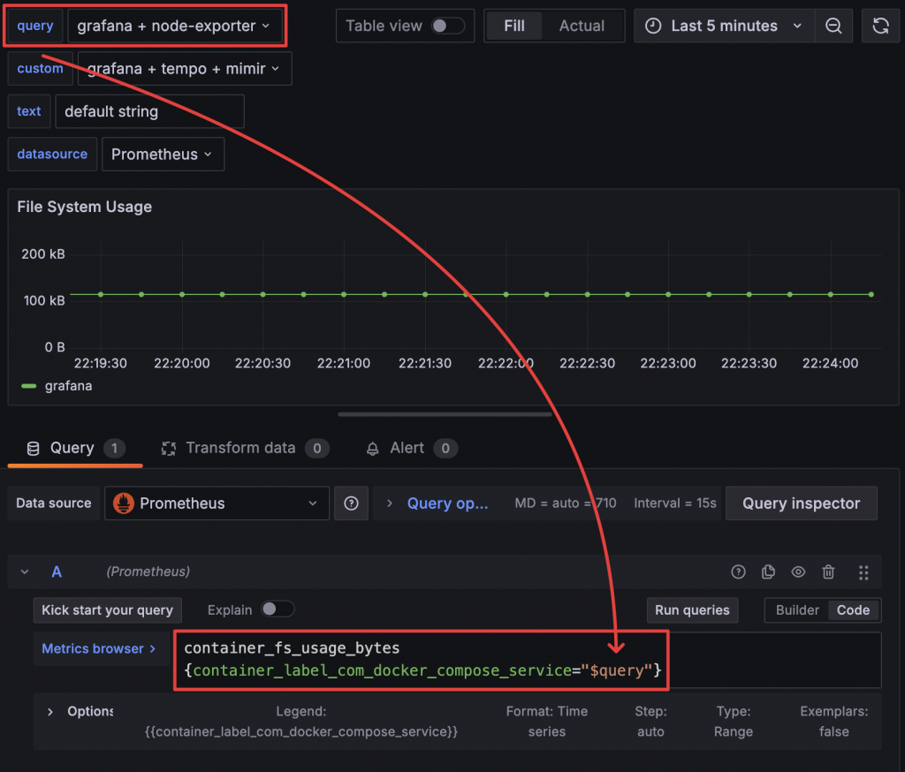
Task: Click the Legend option text
Action: (x=300, y=722)
